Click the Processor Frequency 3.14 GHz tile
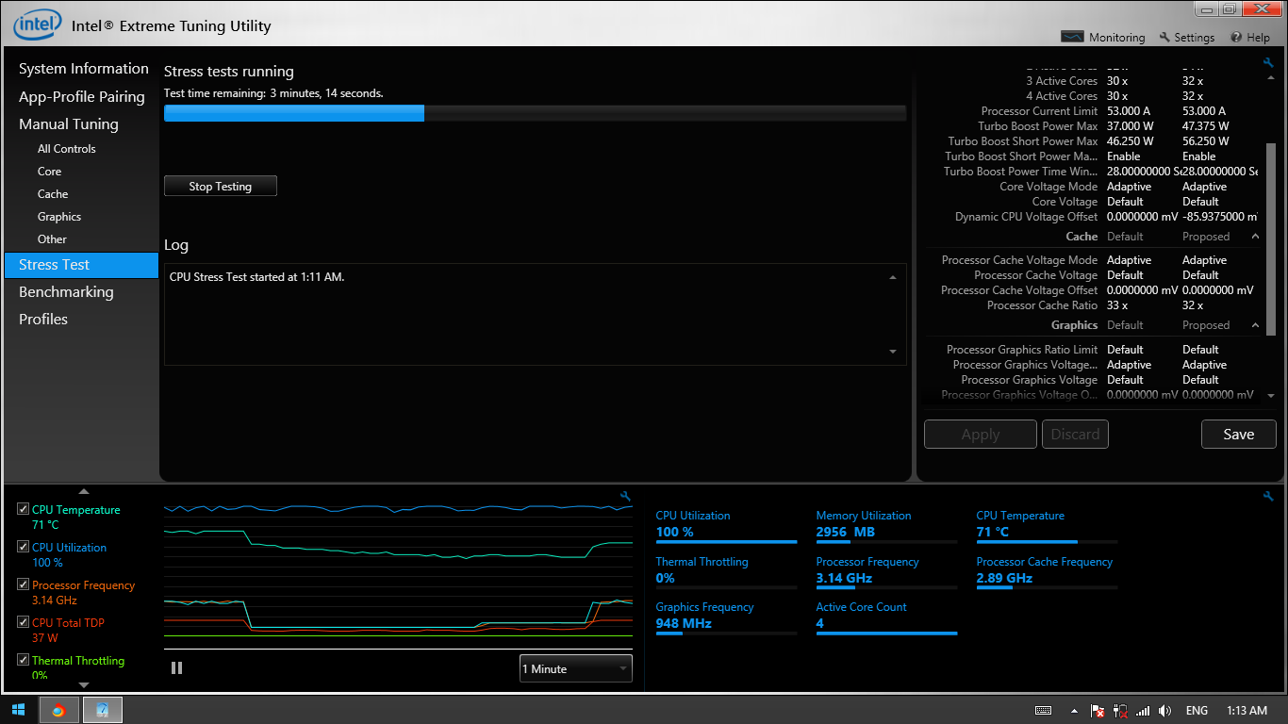The height and width of the screenshot is (724, 1288). [886, 572]
